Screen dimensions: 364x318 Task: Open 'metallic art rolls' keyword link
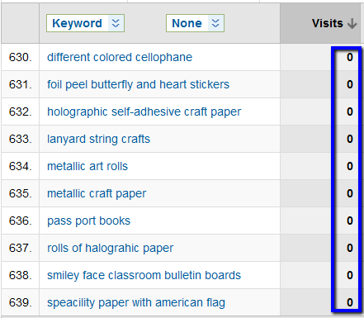click(x=87, y=166)
